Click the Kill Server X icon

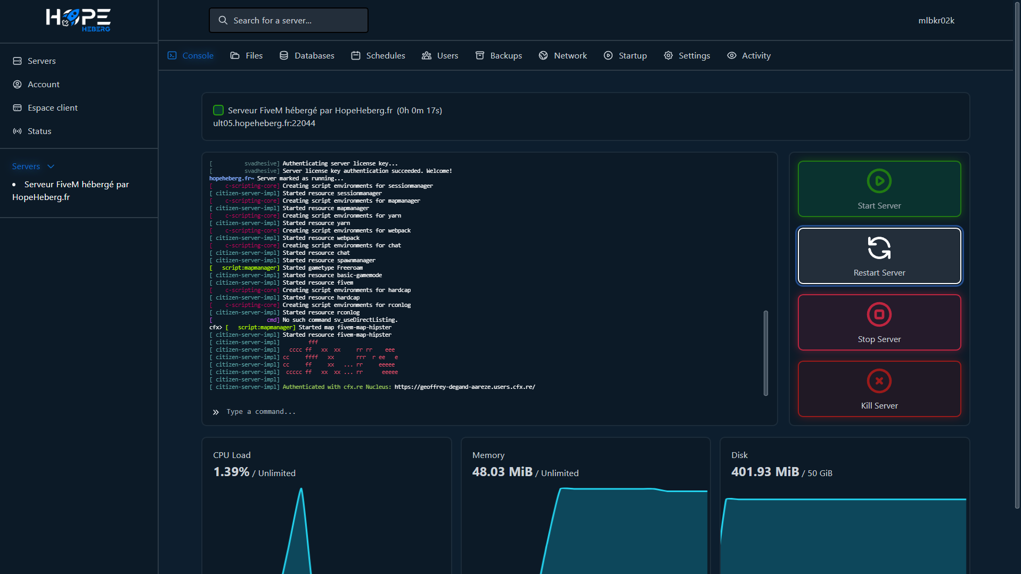click(879, 381)
